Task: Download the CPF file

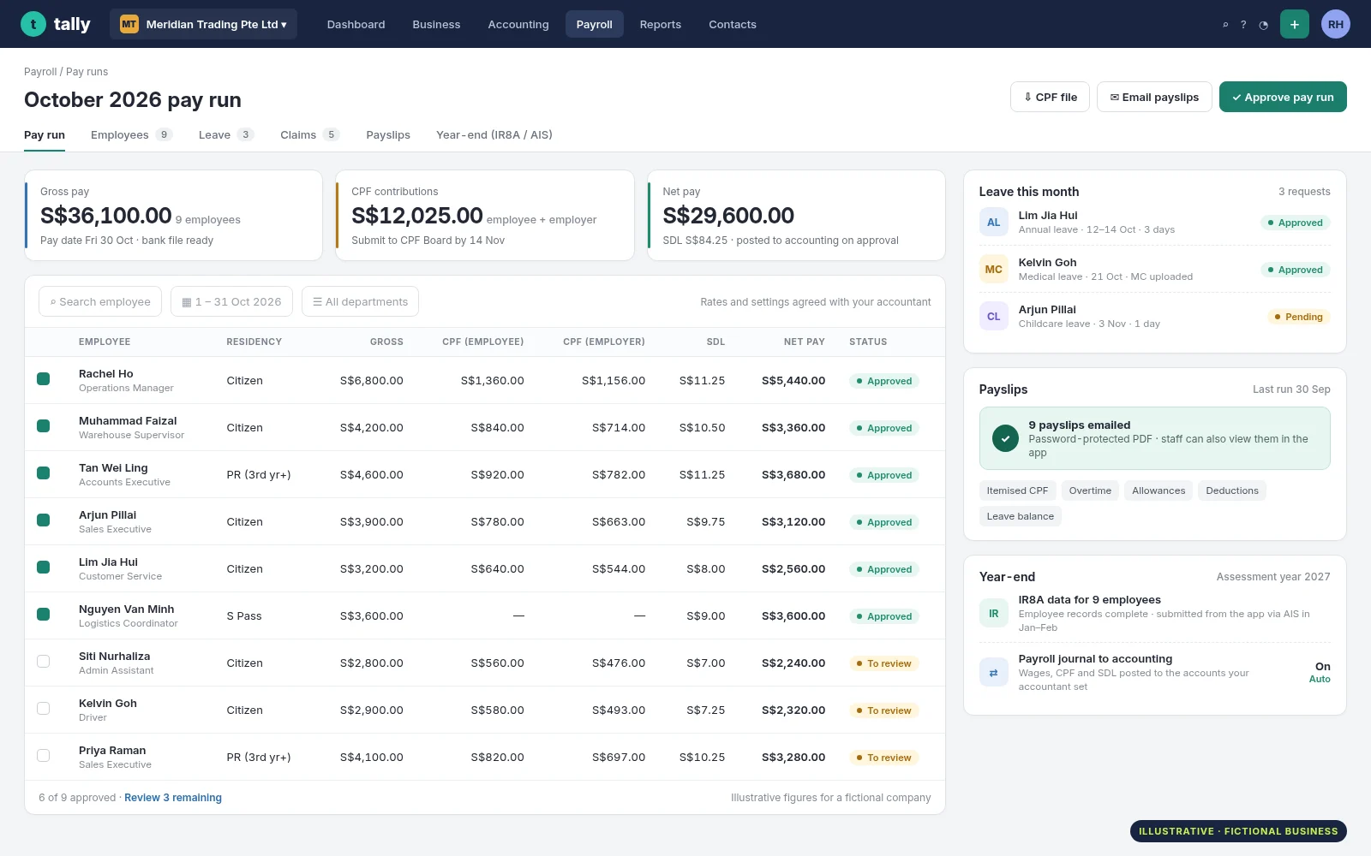Action: click(x=1050, y=97)
